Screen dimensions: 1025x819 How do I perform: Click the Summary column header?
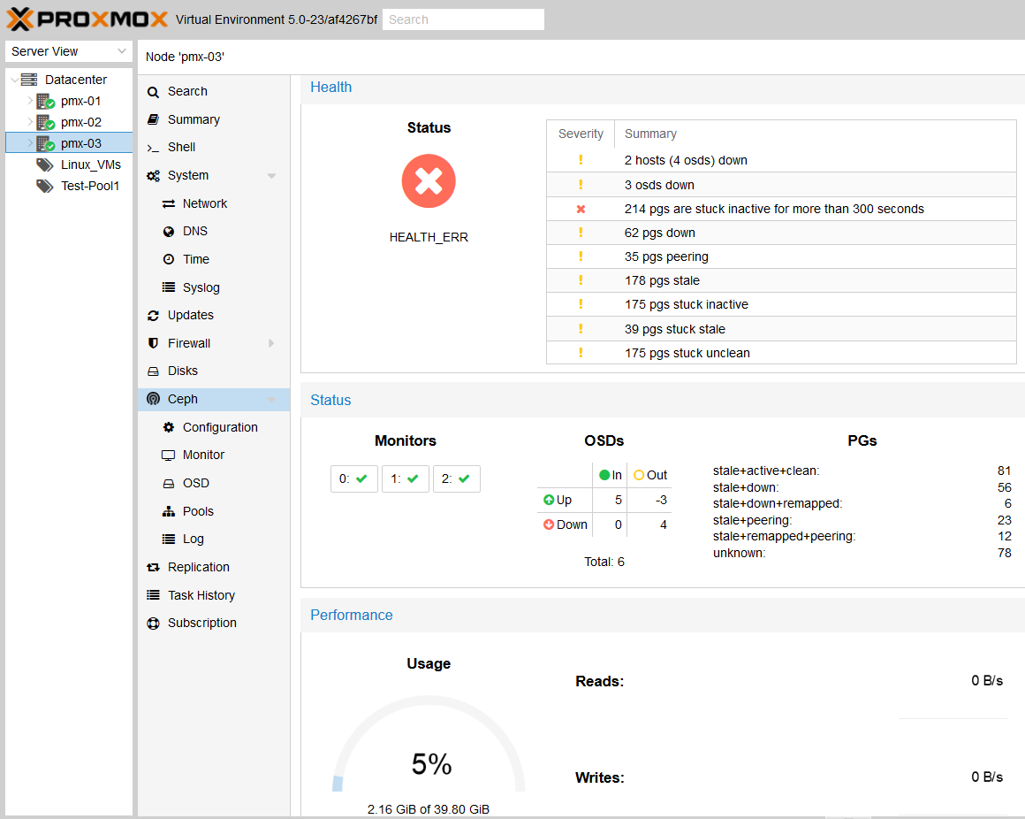[x=816, y=134]
